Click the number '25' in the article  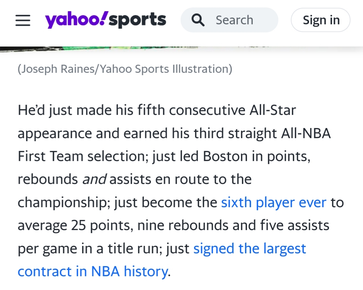pos(79,225)
